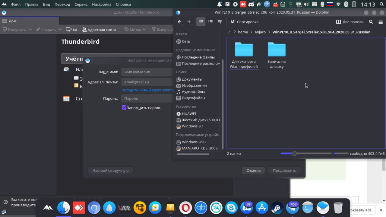This screenshot has height=217, width=386.
Task: Select the Дом tab in Thunderbird
Action: click(x=30, y=21)
